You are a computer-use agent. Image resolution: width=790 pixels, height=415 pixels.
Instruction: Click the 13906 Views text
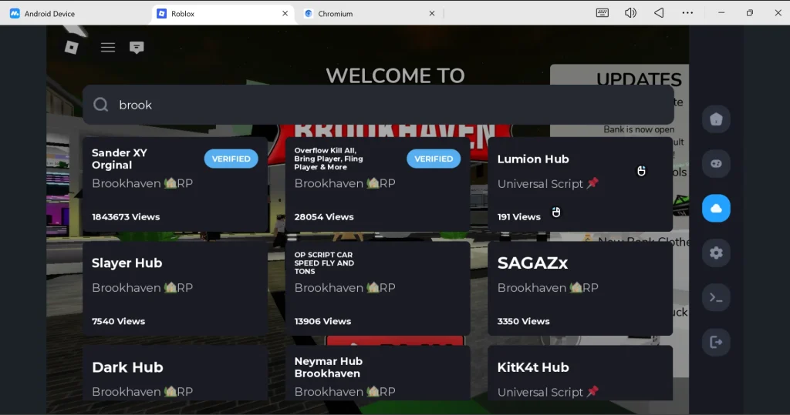tap(323, 321)
